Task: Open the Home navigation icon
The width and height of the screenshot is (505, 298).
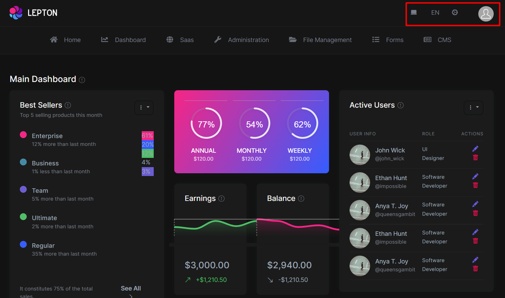Action: click(x=54, y=40)
